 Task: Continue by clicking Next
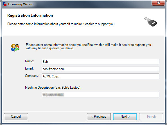click(125, 117)
